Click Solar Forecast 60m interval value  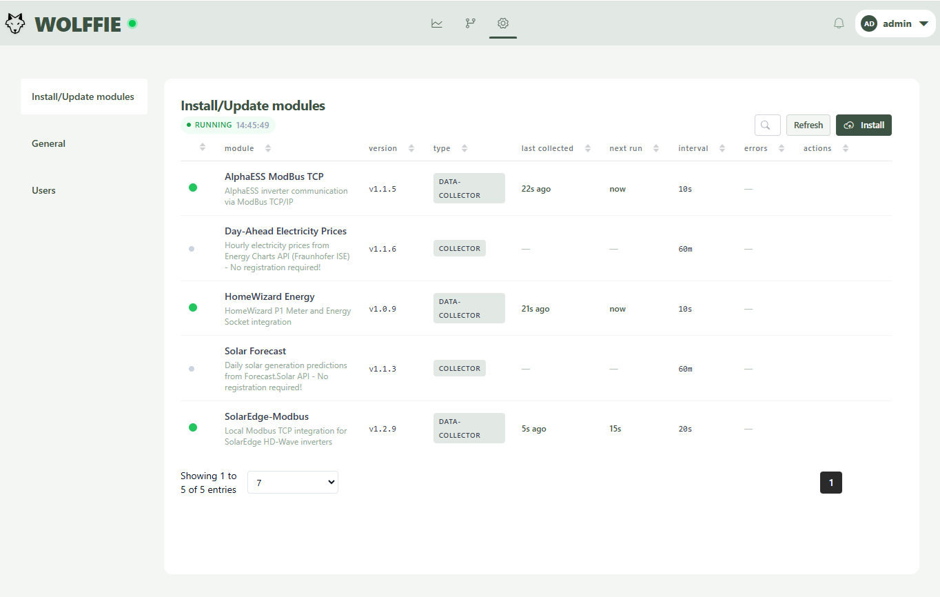coord(685,369)
